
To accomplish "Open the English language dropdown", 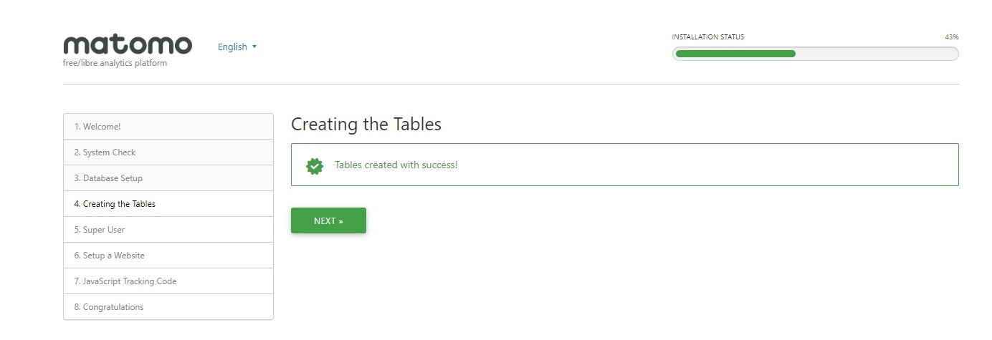I will [x=233, y=47].
